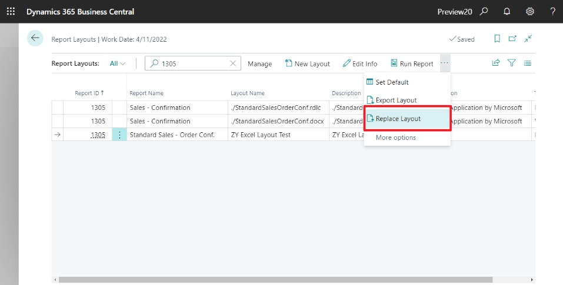The image size is (563, 285).
Task: Click the Layout Name column header
Action: pyautogui.click(x=248, y=93)
